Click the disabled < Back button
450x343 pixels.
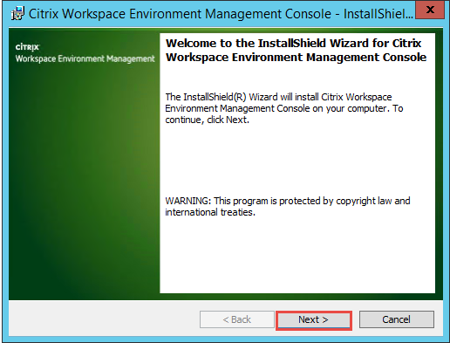pyautogui.click(x=237, y=319)
